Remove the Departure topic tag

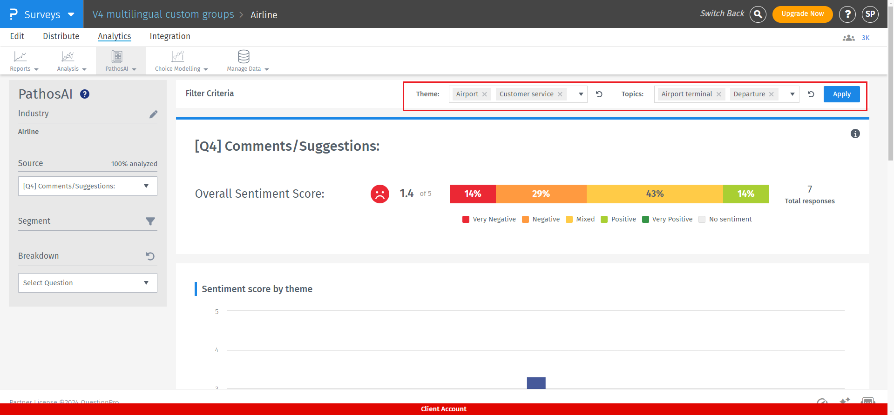click(772, 94)
